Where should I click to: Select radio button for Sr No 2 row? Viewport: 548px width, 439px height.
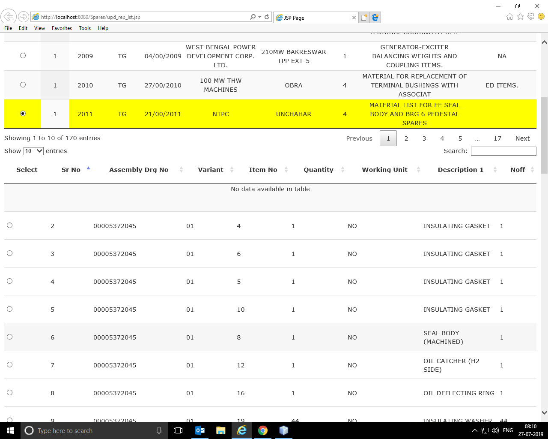tap(9, 226)
